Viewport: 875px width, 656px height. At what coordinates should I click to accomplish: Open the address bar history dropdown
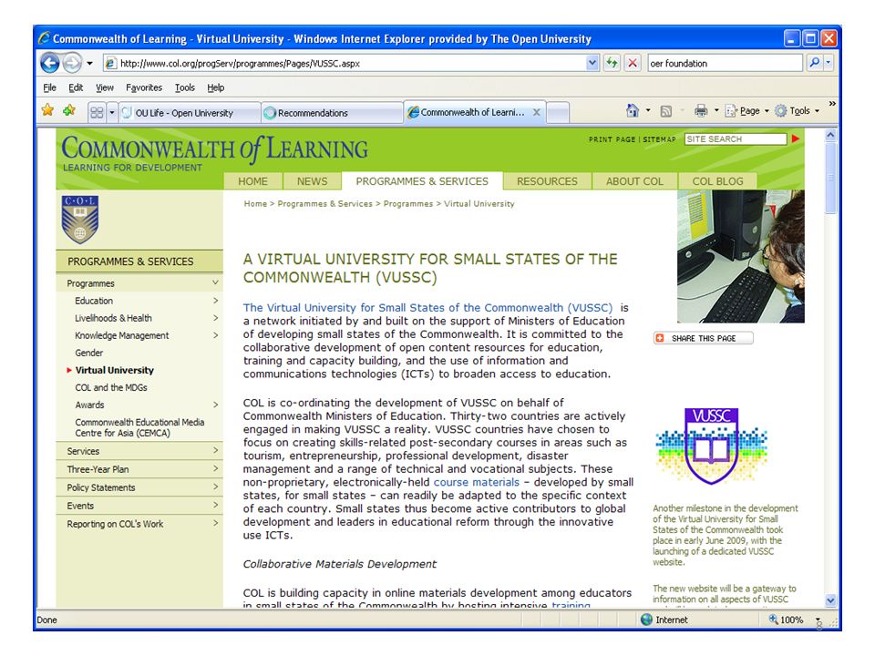[x=592, y=63]
